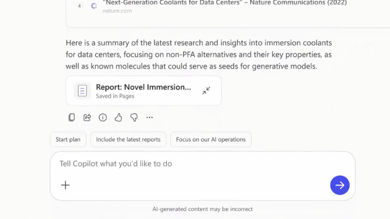This screenshot has height=219, width=390.
Task: Give the response a thumbs up
Action: click(118, 117)
